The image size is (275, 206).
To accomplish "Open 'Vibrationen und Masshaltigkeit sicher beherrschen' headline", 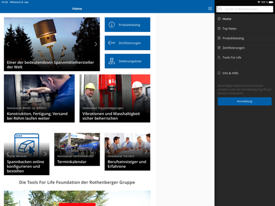I will click(x=111, y=116).
